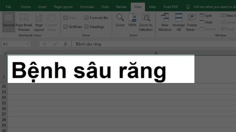Open the Data tab

click(105, 7)
